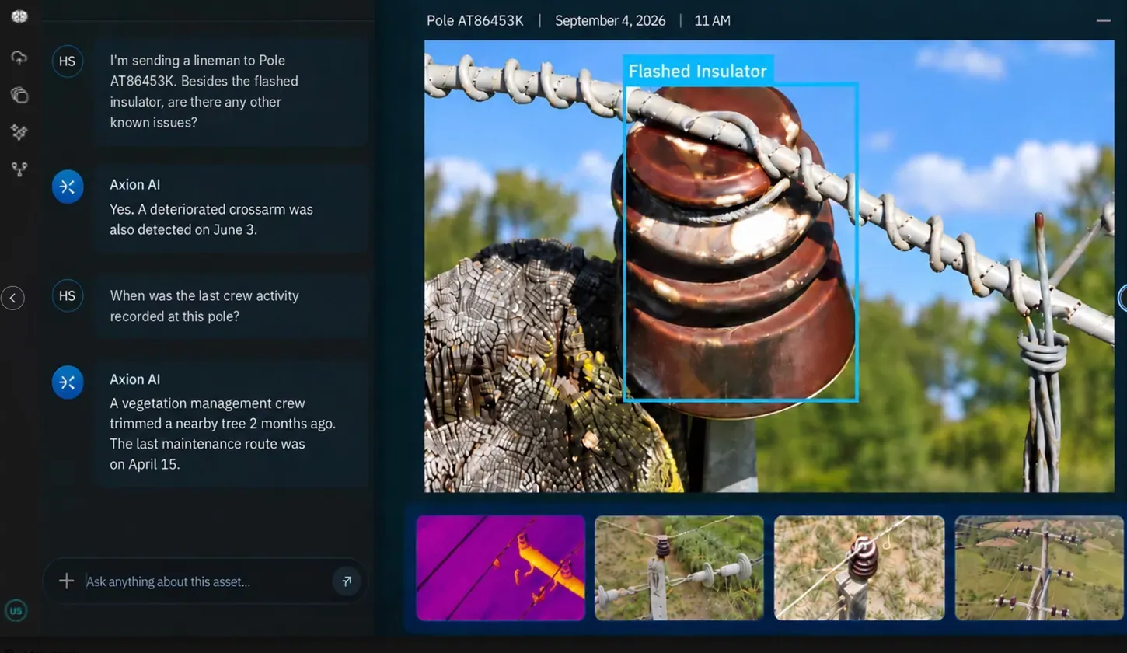
Task: Open the cloud upload icon in sidebar
Action: (x=19, y=58)
